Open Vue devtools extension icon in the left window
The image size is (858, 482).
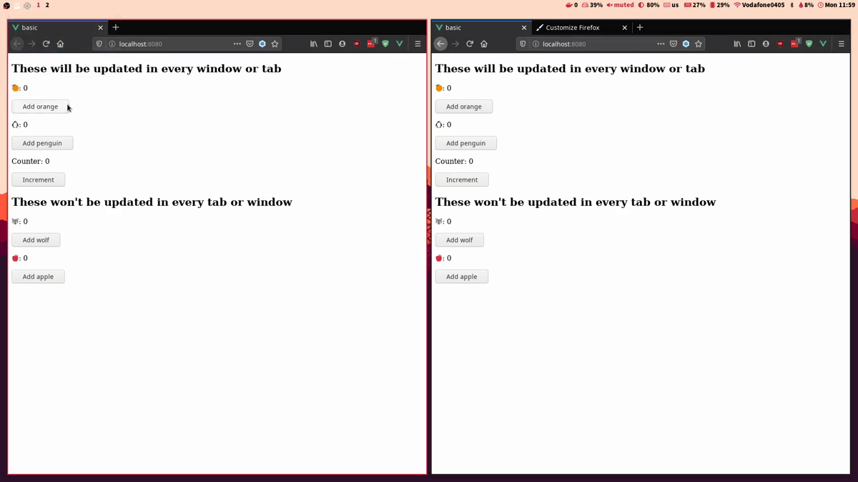399,44
